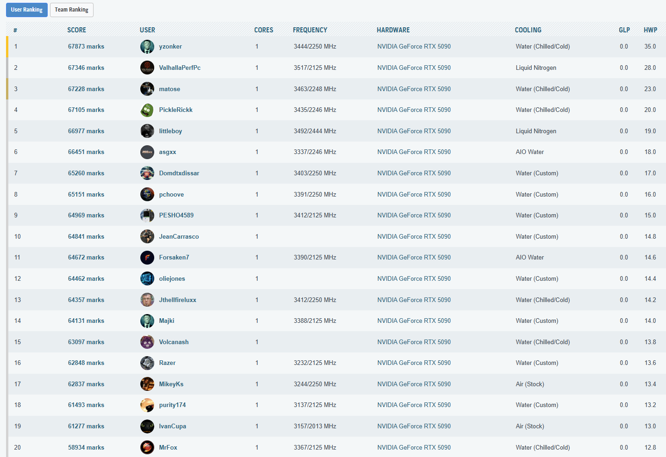The image size is (666, 457).
Task: Select Jthellfireluxx's portrait avatar
Action: [147, 300]
